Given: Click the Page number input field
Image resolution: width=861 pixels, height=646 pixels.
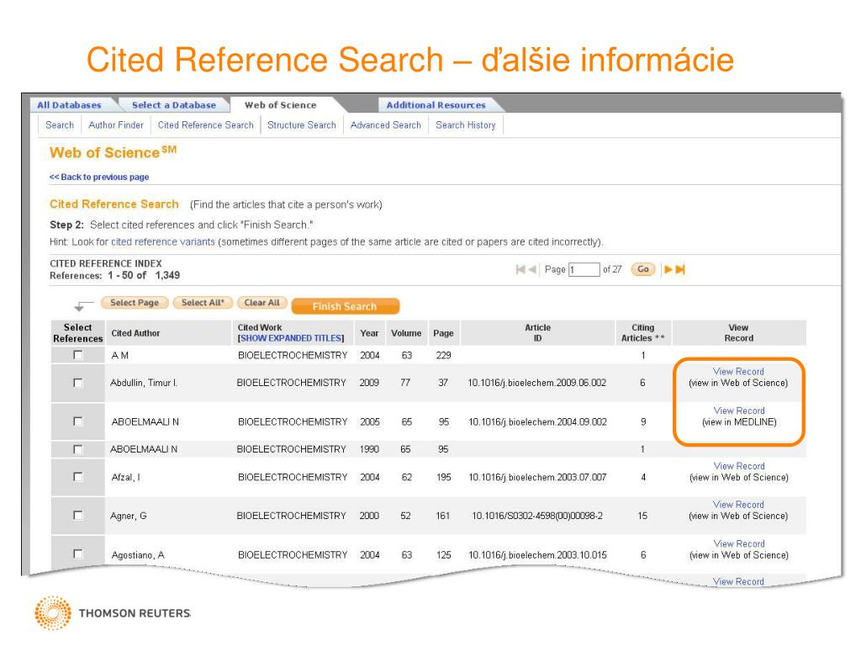Looking at the screenshot, I should click(x=584, y=269).
